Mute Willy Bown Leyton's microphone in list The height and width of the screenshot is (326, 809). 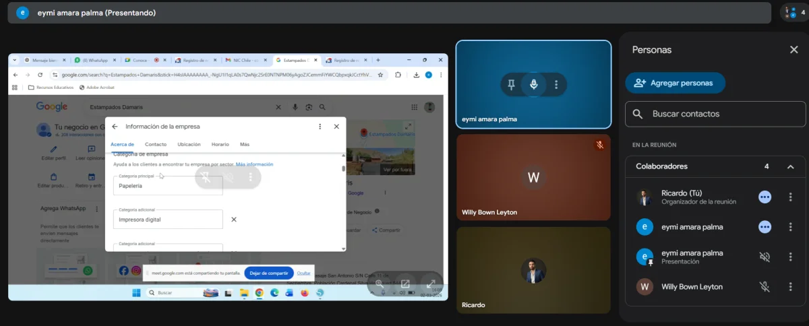765,287
